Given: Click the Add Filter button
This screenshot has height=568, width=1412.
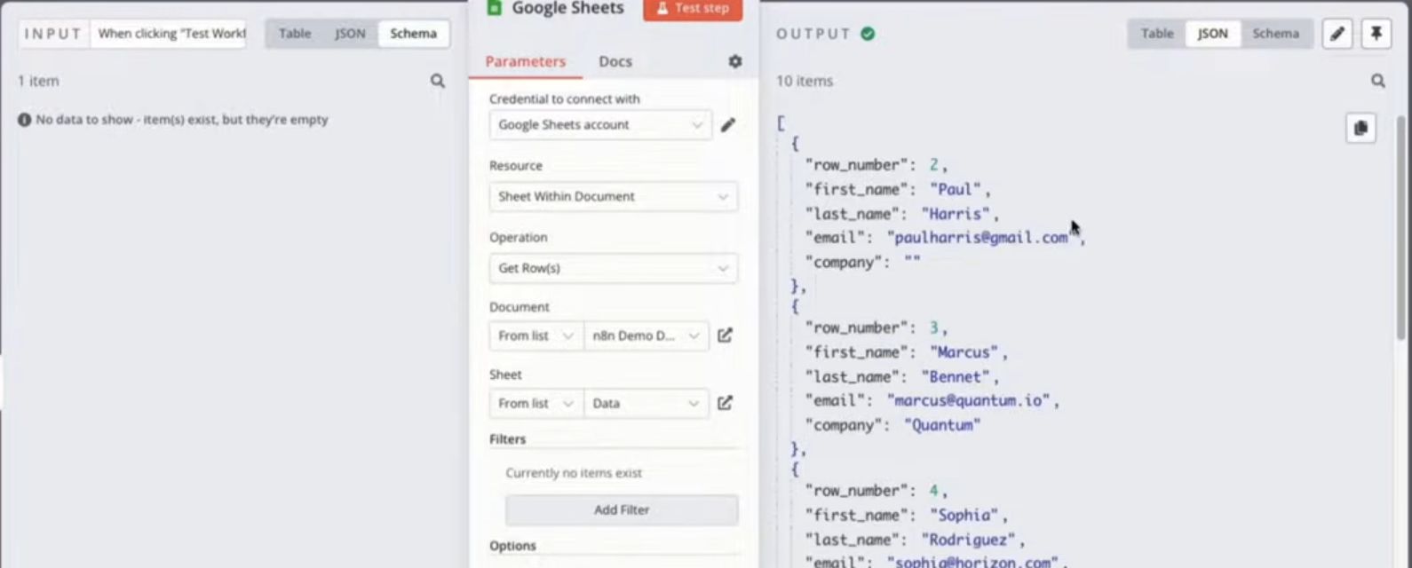Looking at the screenshot, I should point(622,510).
